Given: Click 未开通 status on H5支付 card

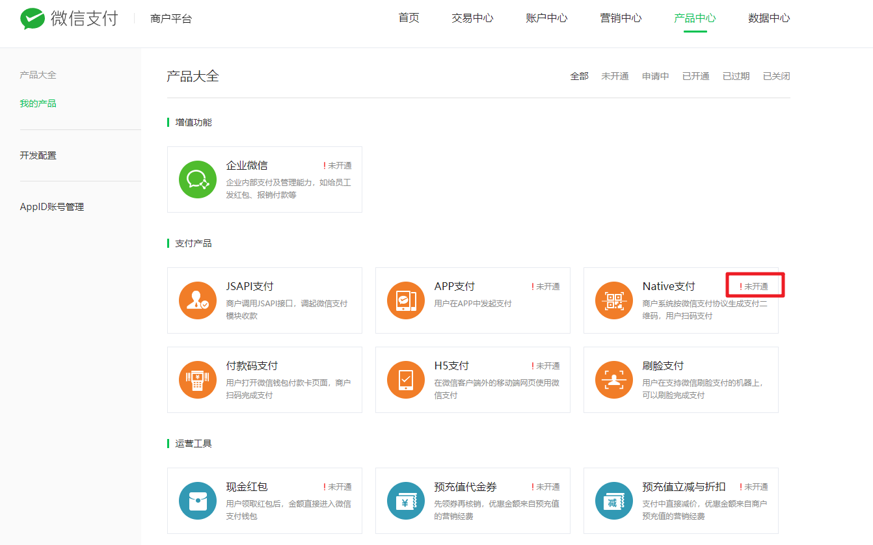Looking at the screenshot, I should click(546, 366).
